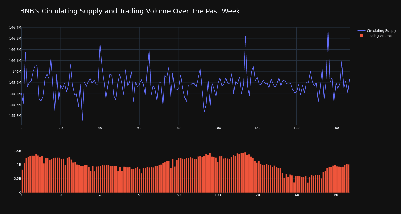Click the 100 tick under supply chart

click(x=218, y=128)
